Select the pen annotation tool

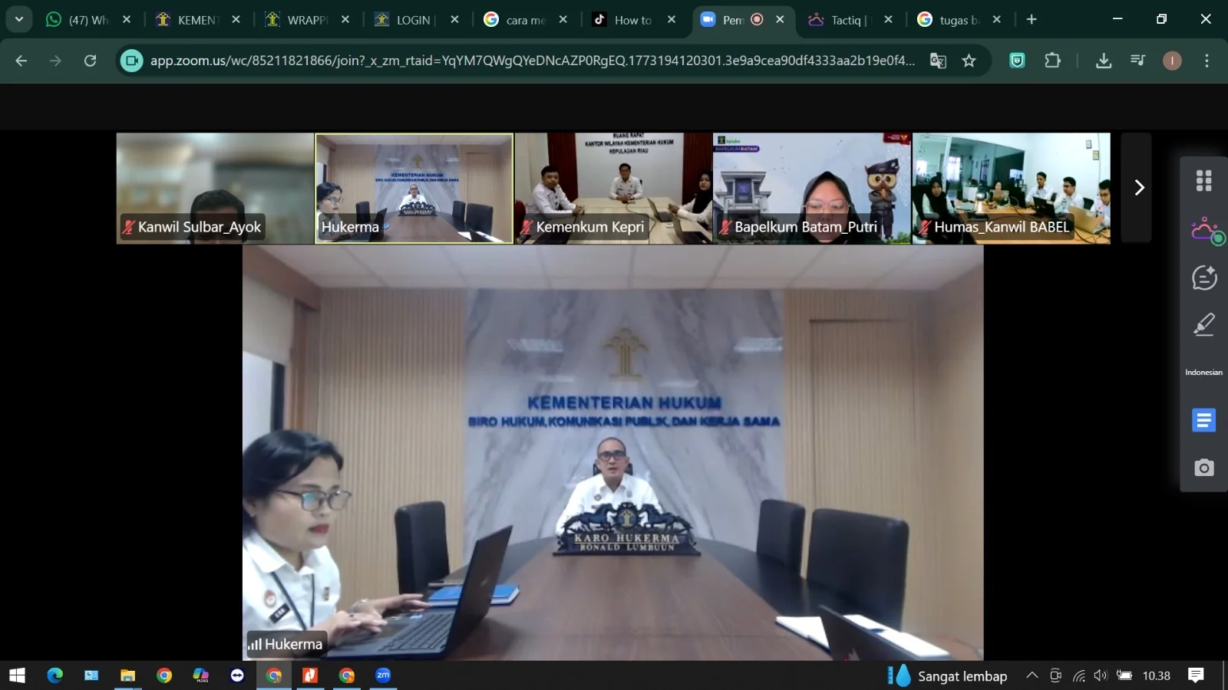(1203, 325)
